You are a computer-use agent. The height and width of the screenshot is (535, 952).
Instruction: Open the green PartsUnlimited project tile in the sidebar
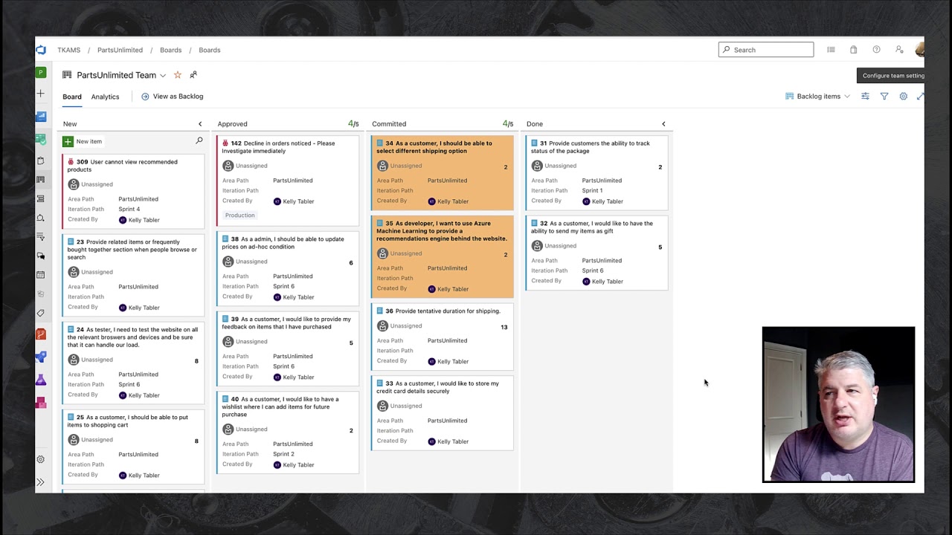41,73
